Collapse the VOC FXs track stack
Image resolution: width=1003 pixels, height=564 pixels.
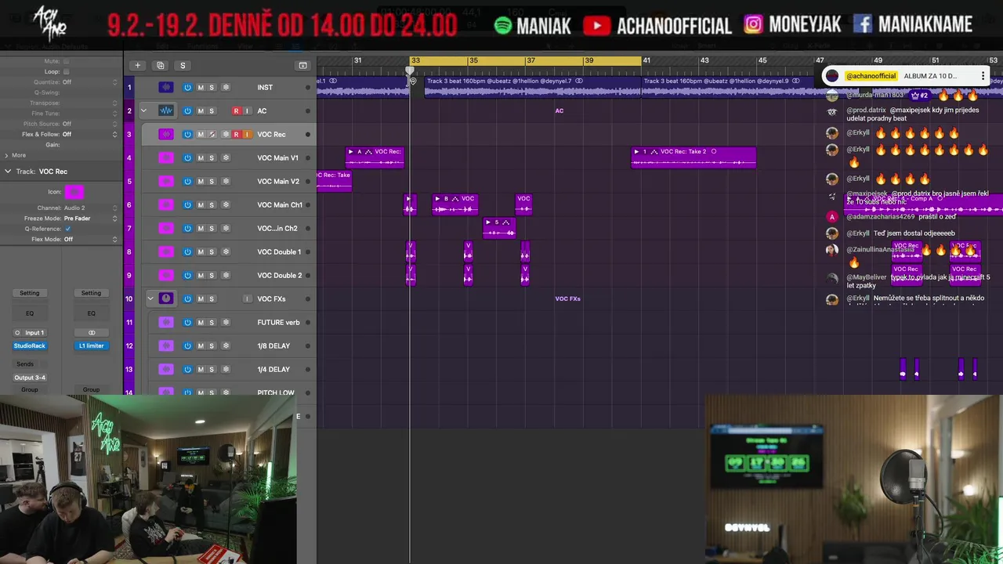150,298
